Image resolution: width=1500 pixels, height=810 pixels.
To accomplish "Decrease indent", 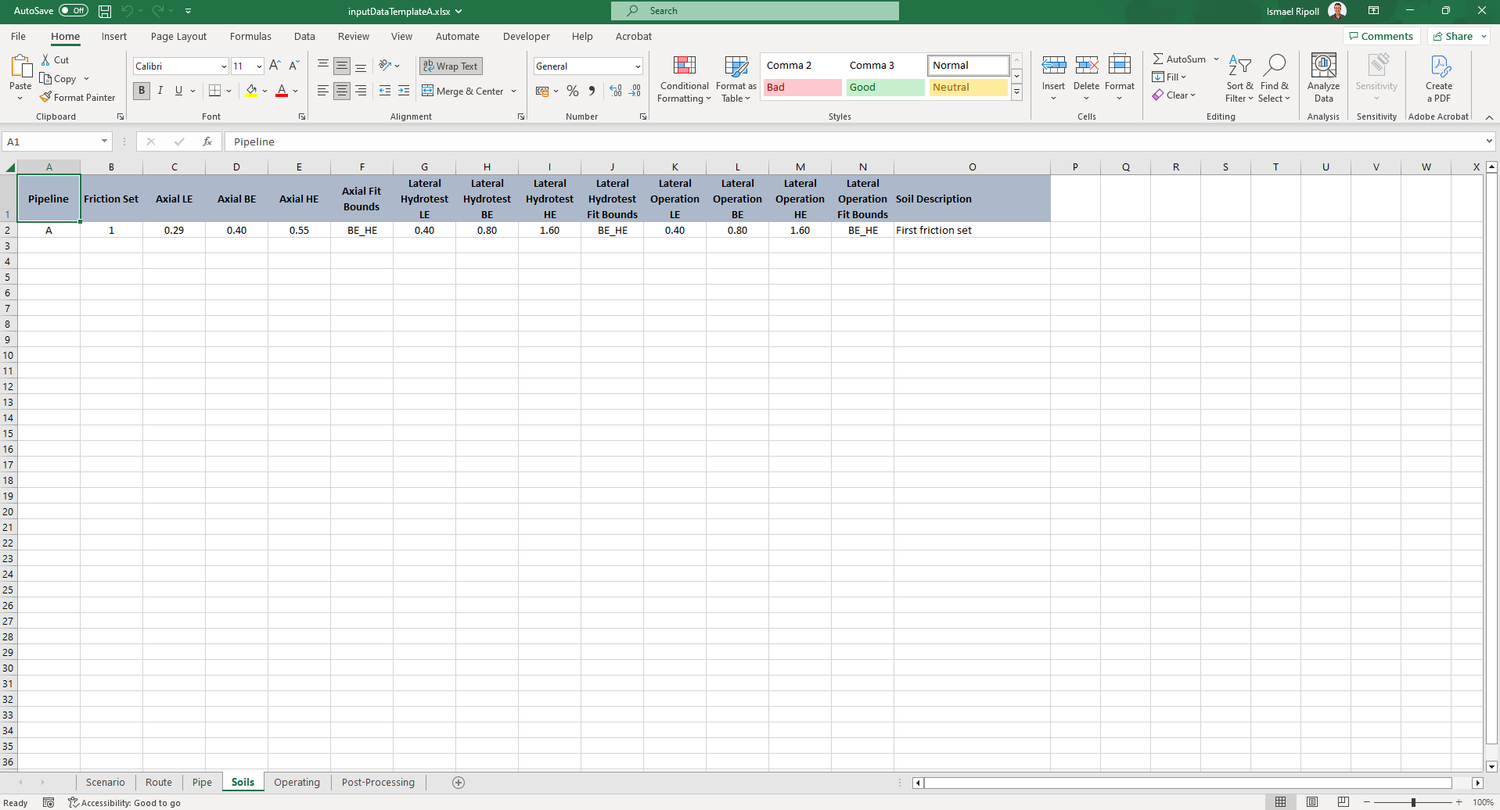I will coord(385,91).
